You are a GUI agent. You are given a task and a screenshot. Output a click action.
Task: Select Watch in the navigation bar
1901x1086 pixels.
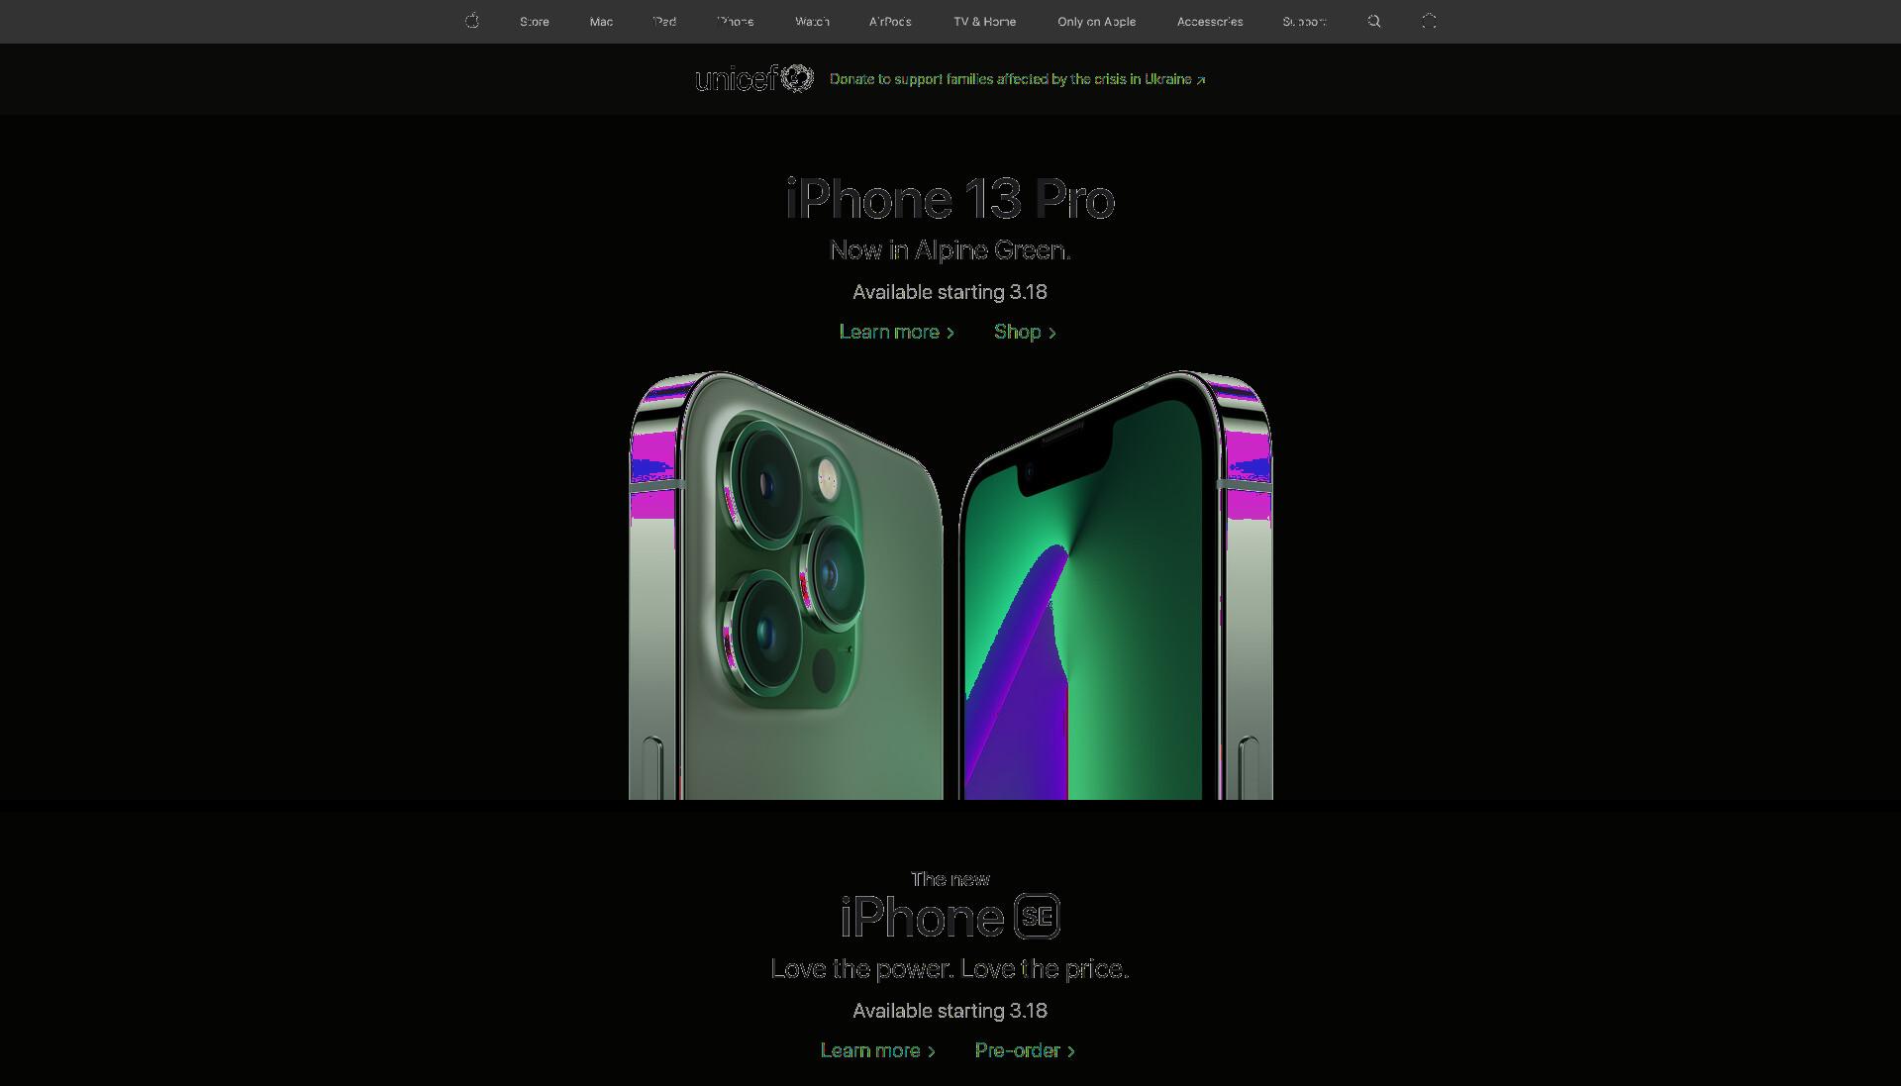pyautogui.click(x=813, y=22)
